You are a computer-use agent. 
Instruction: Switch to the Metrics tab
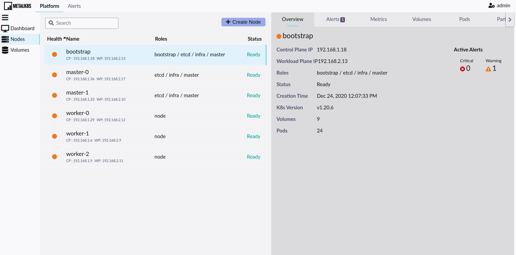pyautogui.click(x=379, y=19)
